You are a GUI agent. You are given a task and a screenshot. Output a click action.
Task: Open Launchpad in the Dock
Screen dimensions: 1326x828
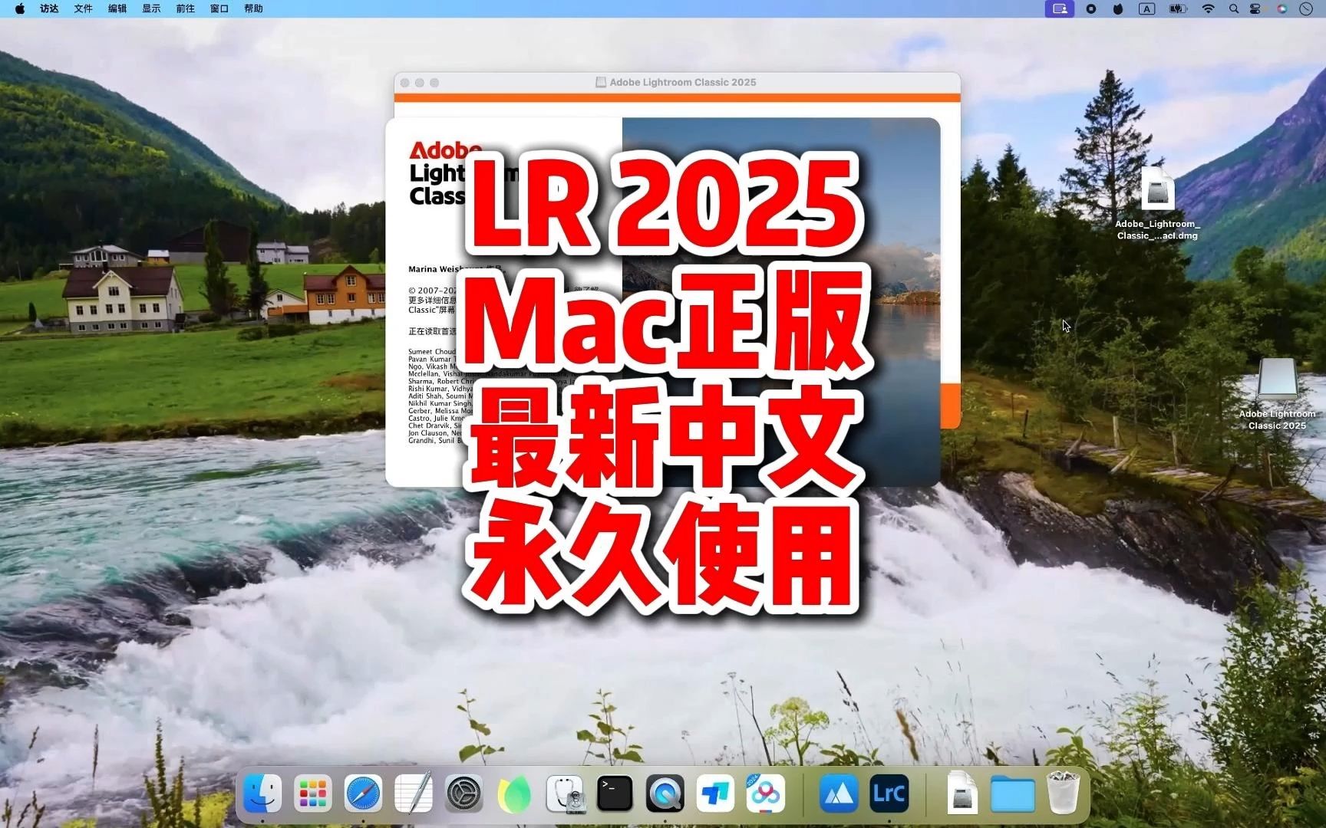(312, 793)
